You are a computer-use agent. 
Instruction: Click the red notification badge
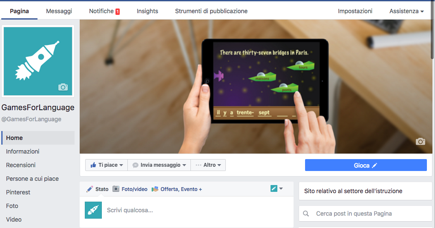pyautogui.click(x=118, y=11)
